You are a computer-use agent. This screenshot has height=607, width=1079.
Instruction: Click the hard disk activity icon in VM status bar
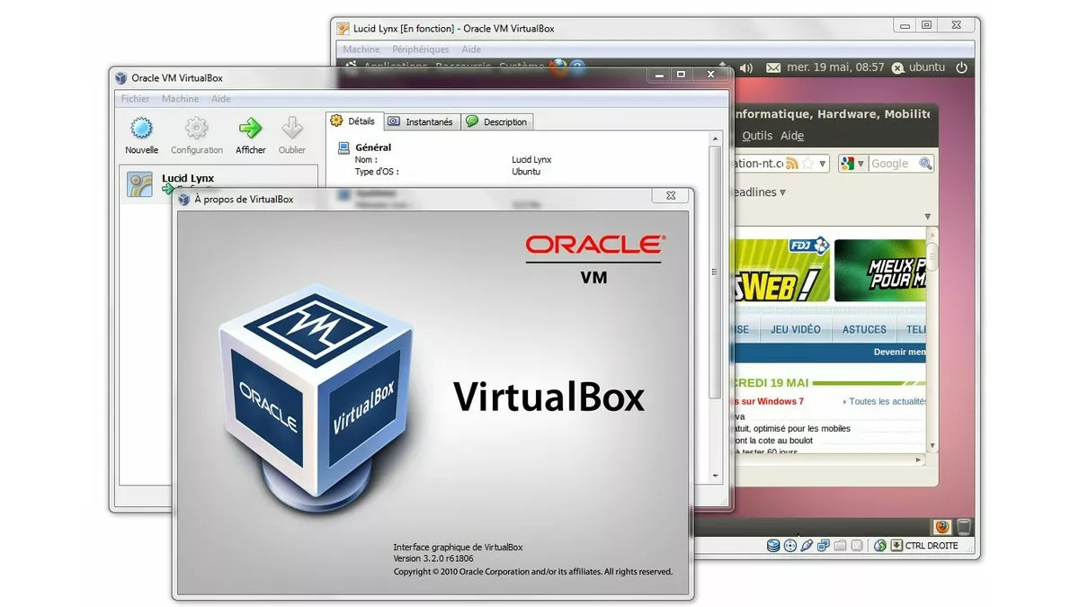pyautogui.click(x=773, y=545)
